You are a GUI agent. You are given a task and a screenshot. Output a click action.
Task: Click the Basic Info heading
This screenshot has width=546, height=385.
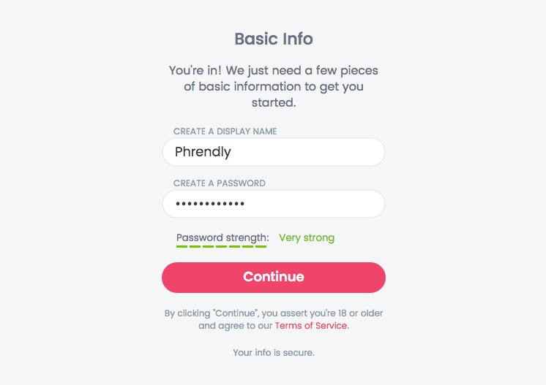click(x=273, y=39)
